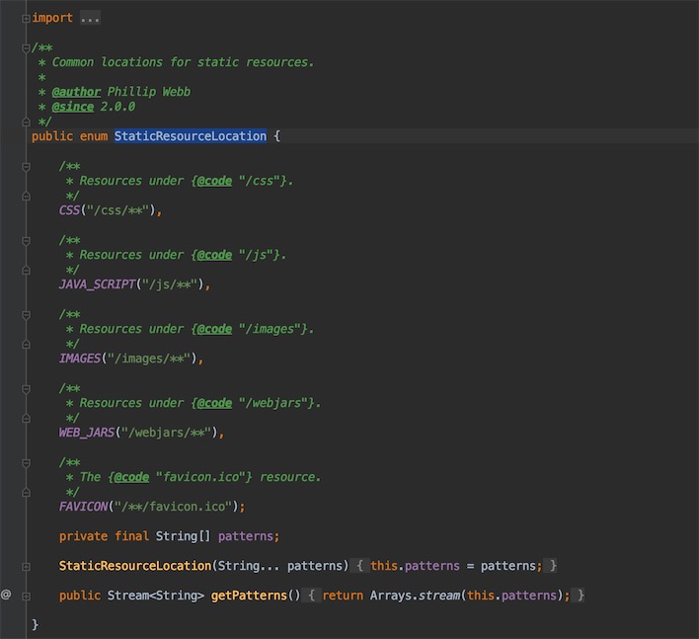Click the @since Javadoc tag
This screenshot has height=639, width=699.
coord(73,107)
